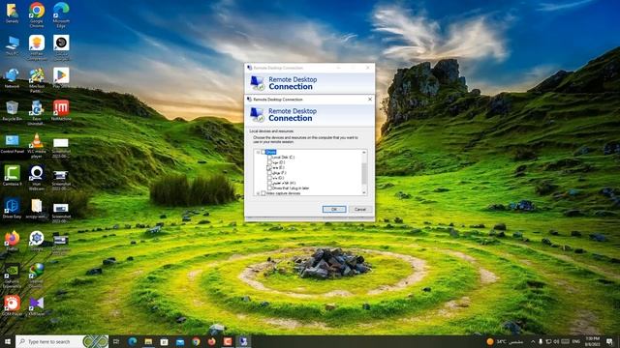Viewport: 620px width, 348px height.
Task: Launch GOM Player from desktop
Action: [x=12, y=305]
